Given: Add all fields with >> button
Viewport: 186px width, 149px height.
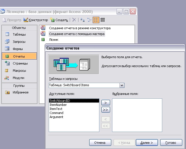Looking at the screenshot, I should [106, 110].
